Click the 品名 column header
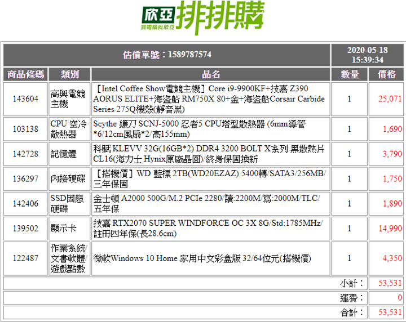The image size is (406, 322). coord(211,74)
